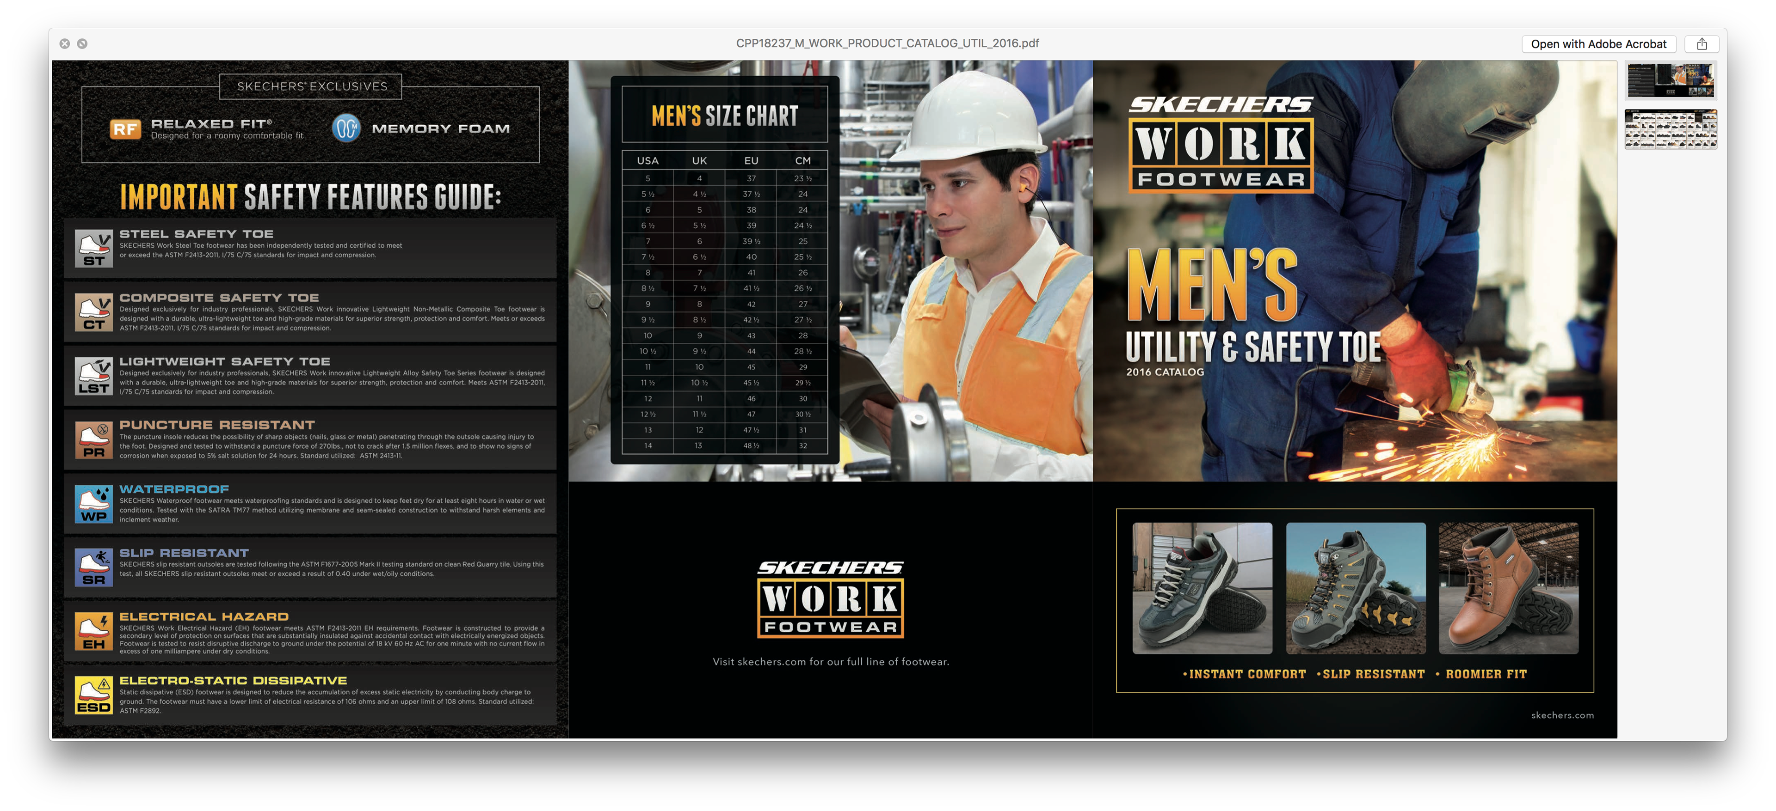Click the orange RF Relaxed Fit badge
Viewport: 1776px width, 811px height.
[125, 129]
